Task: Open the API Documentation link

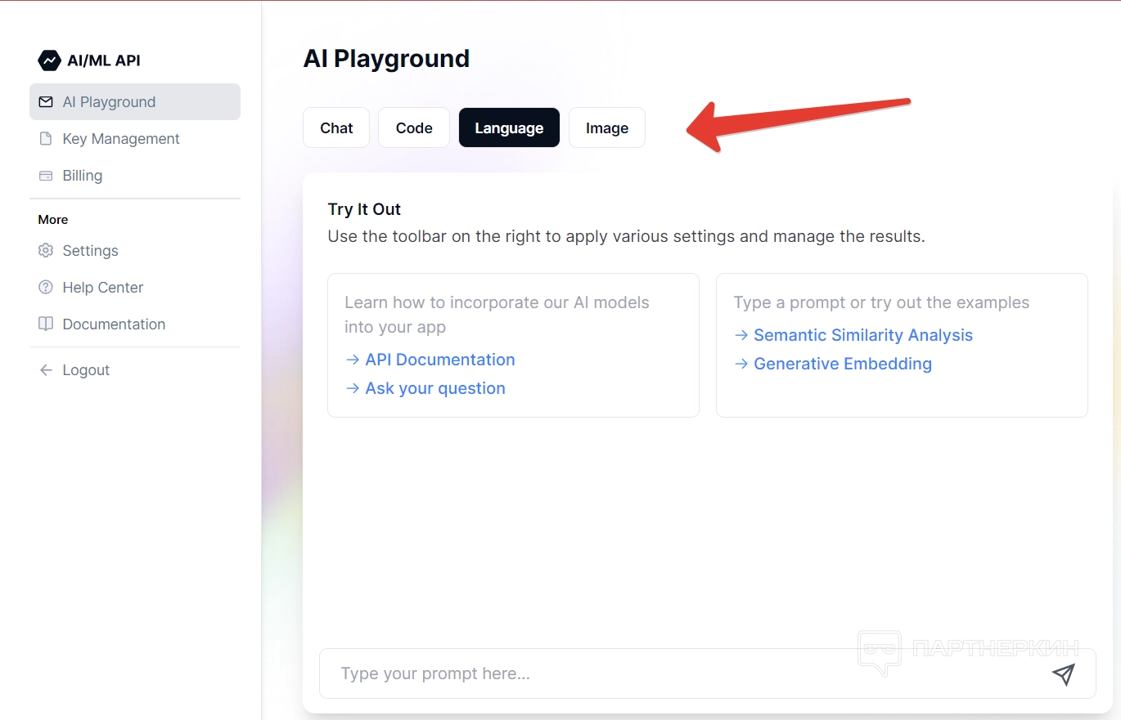Action: [439, 360]
